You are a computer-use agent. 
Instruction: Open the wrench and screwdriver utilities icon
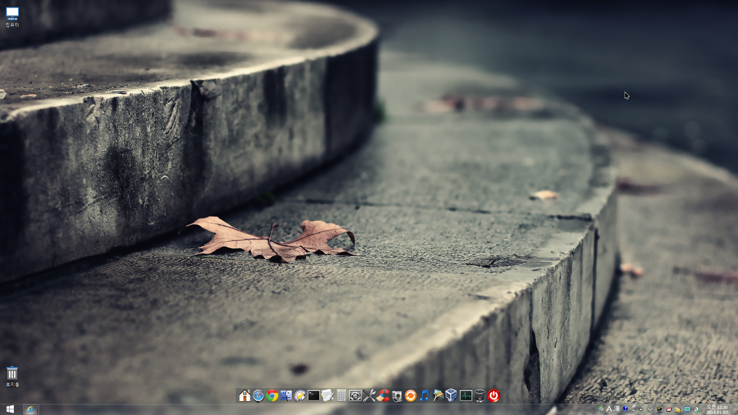click(369, 395)
